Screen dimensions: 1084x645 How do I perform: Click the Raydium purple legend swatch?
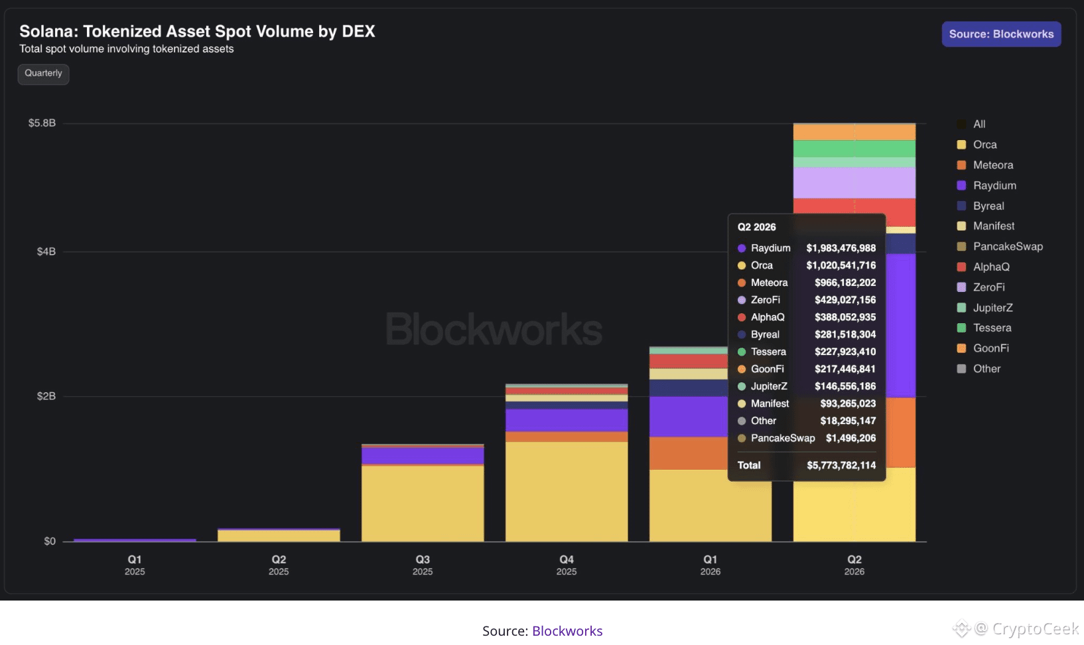click(x=961, y=186)
